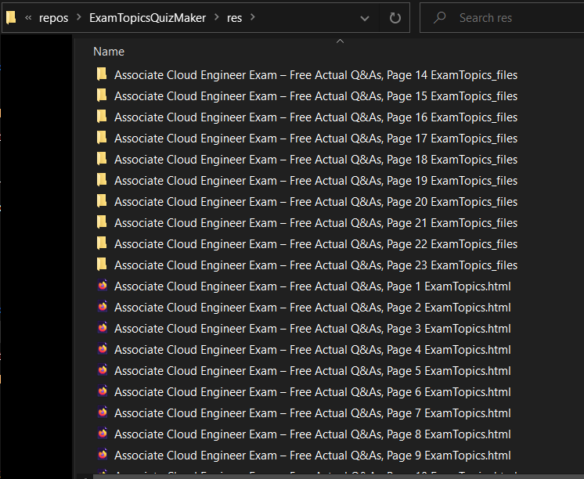Screen dimensions: 584x479
Task: Select file name Page 4 ExamTopics.html
Action: pyautogui.click(x=313, y=350)
